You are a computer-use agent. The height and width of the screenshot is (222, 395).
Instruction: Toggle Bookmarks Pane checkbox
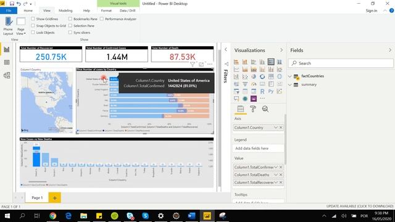[70, 19]
